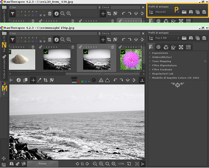
Task: Toggle the before/after view button
Action: [x=25, y=80]
